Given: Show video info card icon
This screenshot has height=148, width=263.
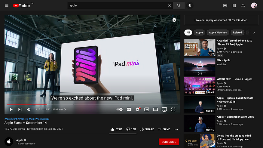Looking at the screenshot, I should [174, 20].
